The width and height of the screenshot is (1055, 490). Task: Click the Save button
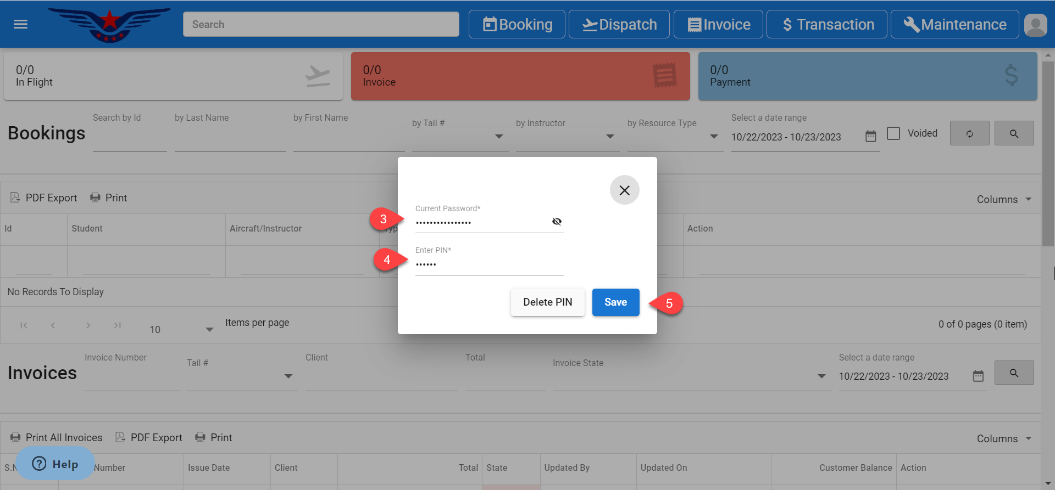(615, 302)
